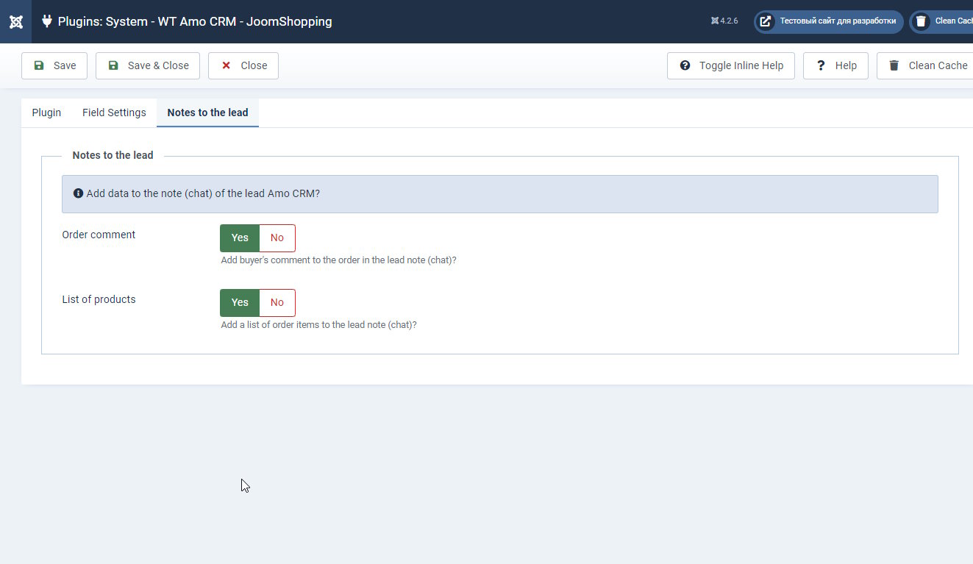Click the List of products label

click(x=99, y=299)
